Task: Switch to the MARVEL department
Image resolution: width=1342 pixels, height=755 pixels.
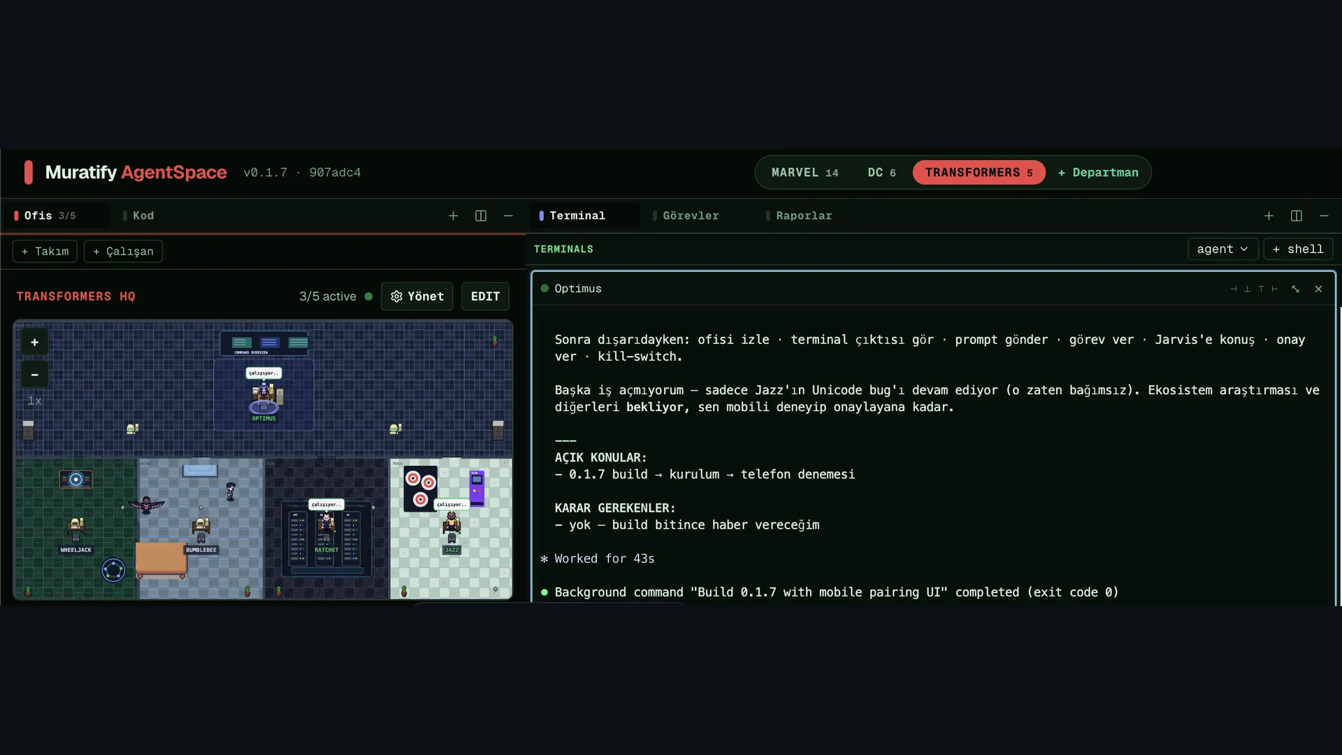Action: tap(805, 173)
